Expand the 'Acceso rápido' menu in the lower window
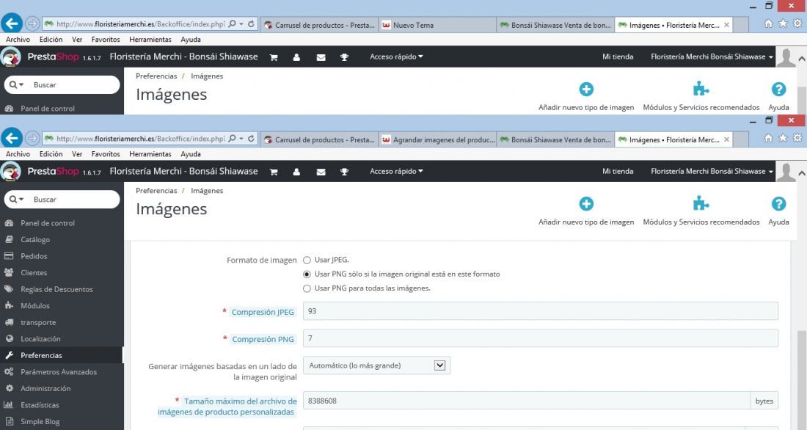 pyautogui.click(x=396, y=172)
